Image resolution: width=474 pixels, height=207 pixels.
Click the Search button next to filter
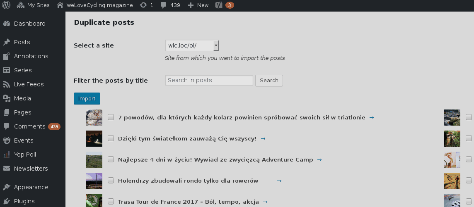(x=269, y=81)
